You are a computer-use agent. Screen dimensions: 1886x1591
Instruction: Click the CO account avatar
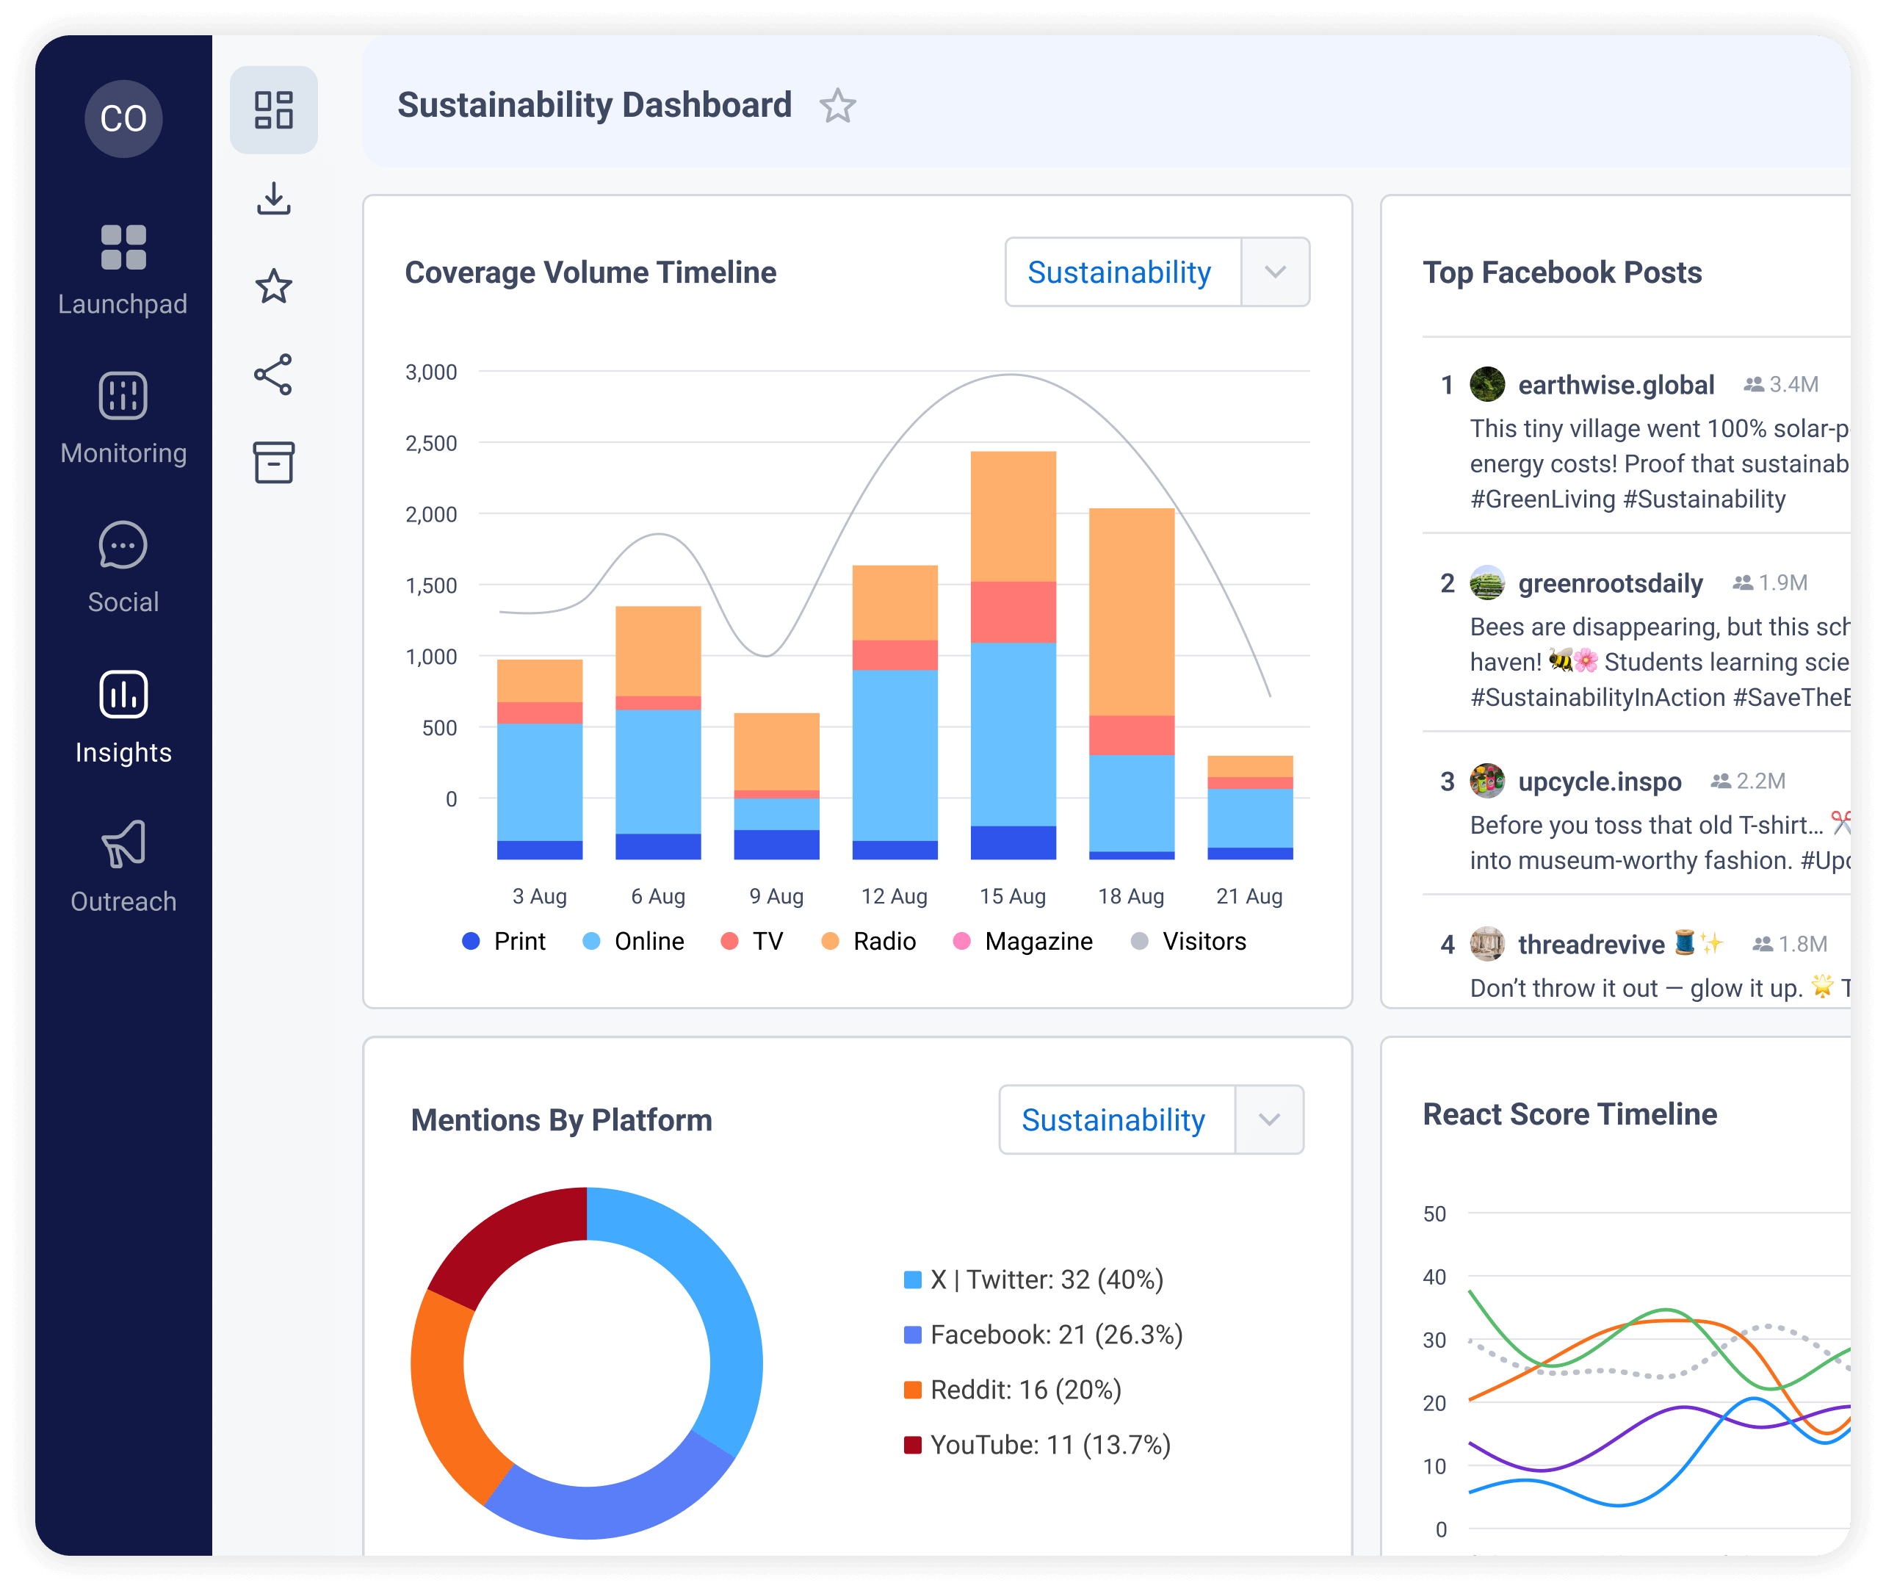point(123,118)
